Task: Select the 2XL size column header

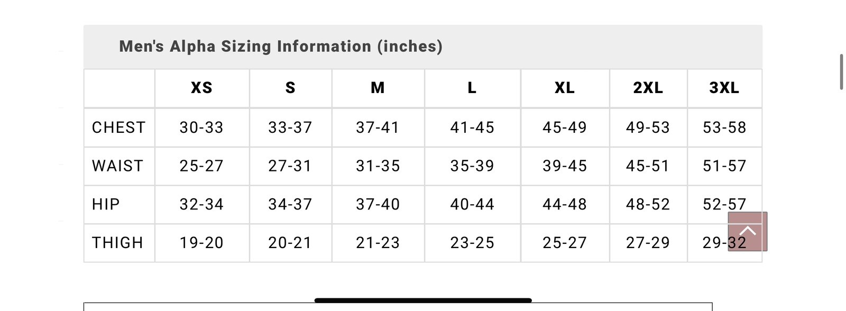Action: coord(648,88)
